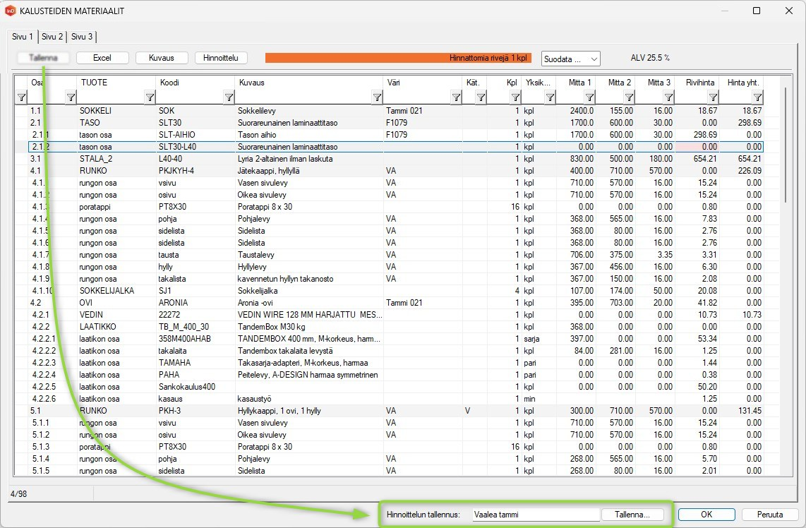Screen dimensions: 806x528
Task: Click the filter icon in TUOTE column
Action: tap(149, 97)
